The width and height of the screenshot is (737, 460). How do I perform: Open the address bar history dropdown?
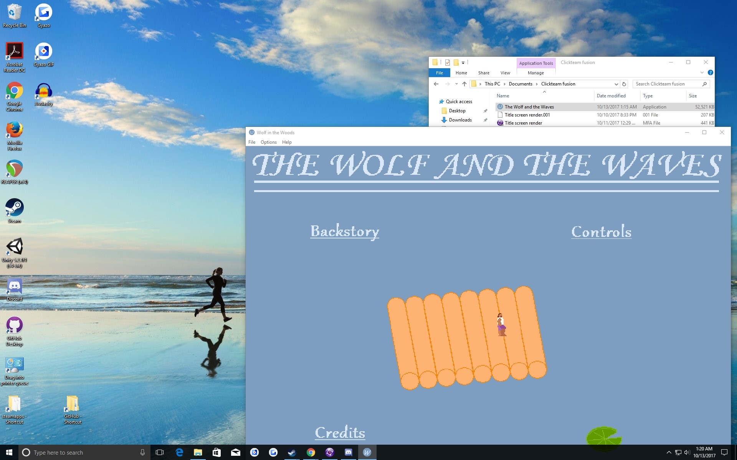[x=616, y=84]
